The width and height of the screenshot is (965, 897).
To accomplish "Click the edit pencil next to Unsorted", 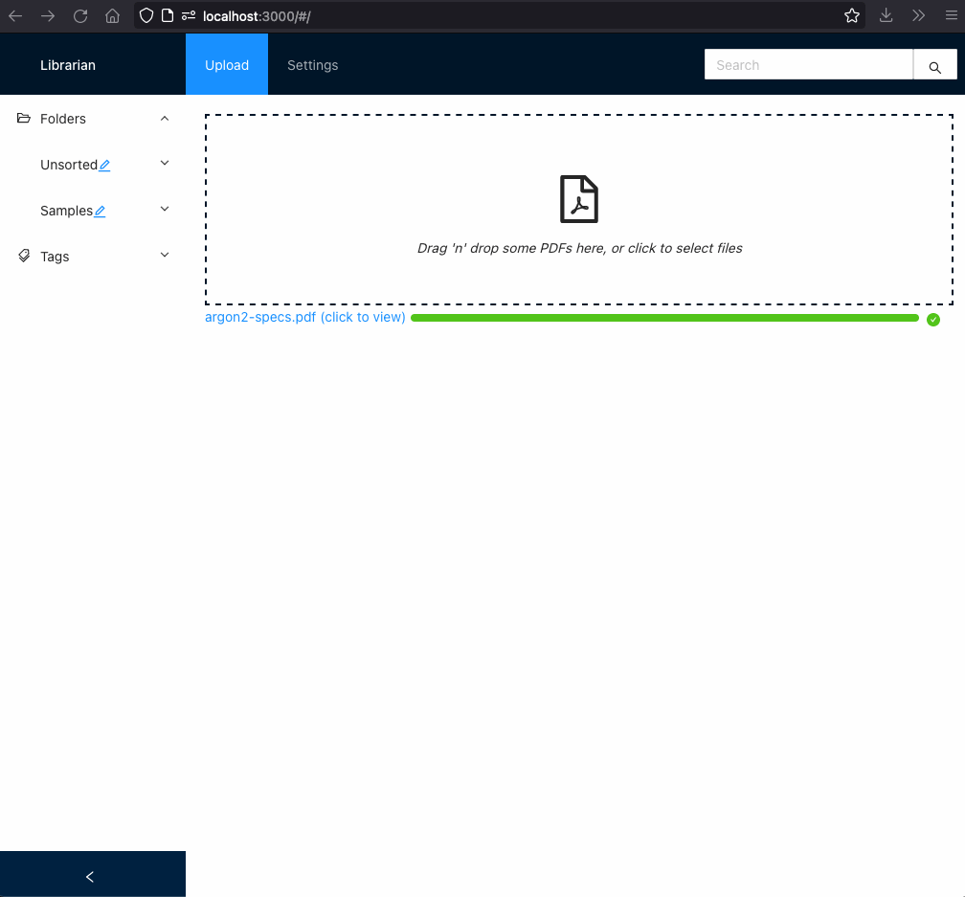I will tap(104, 166).
